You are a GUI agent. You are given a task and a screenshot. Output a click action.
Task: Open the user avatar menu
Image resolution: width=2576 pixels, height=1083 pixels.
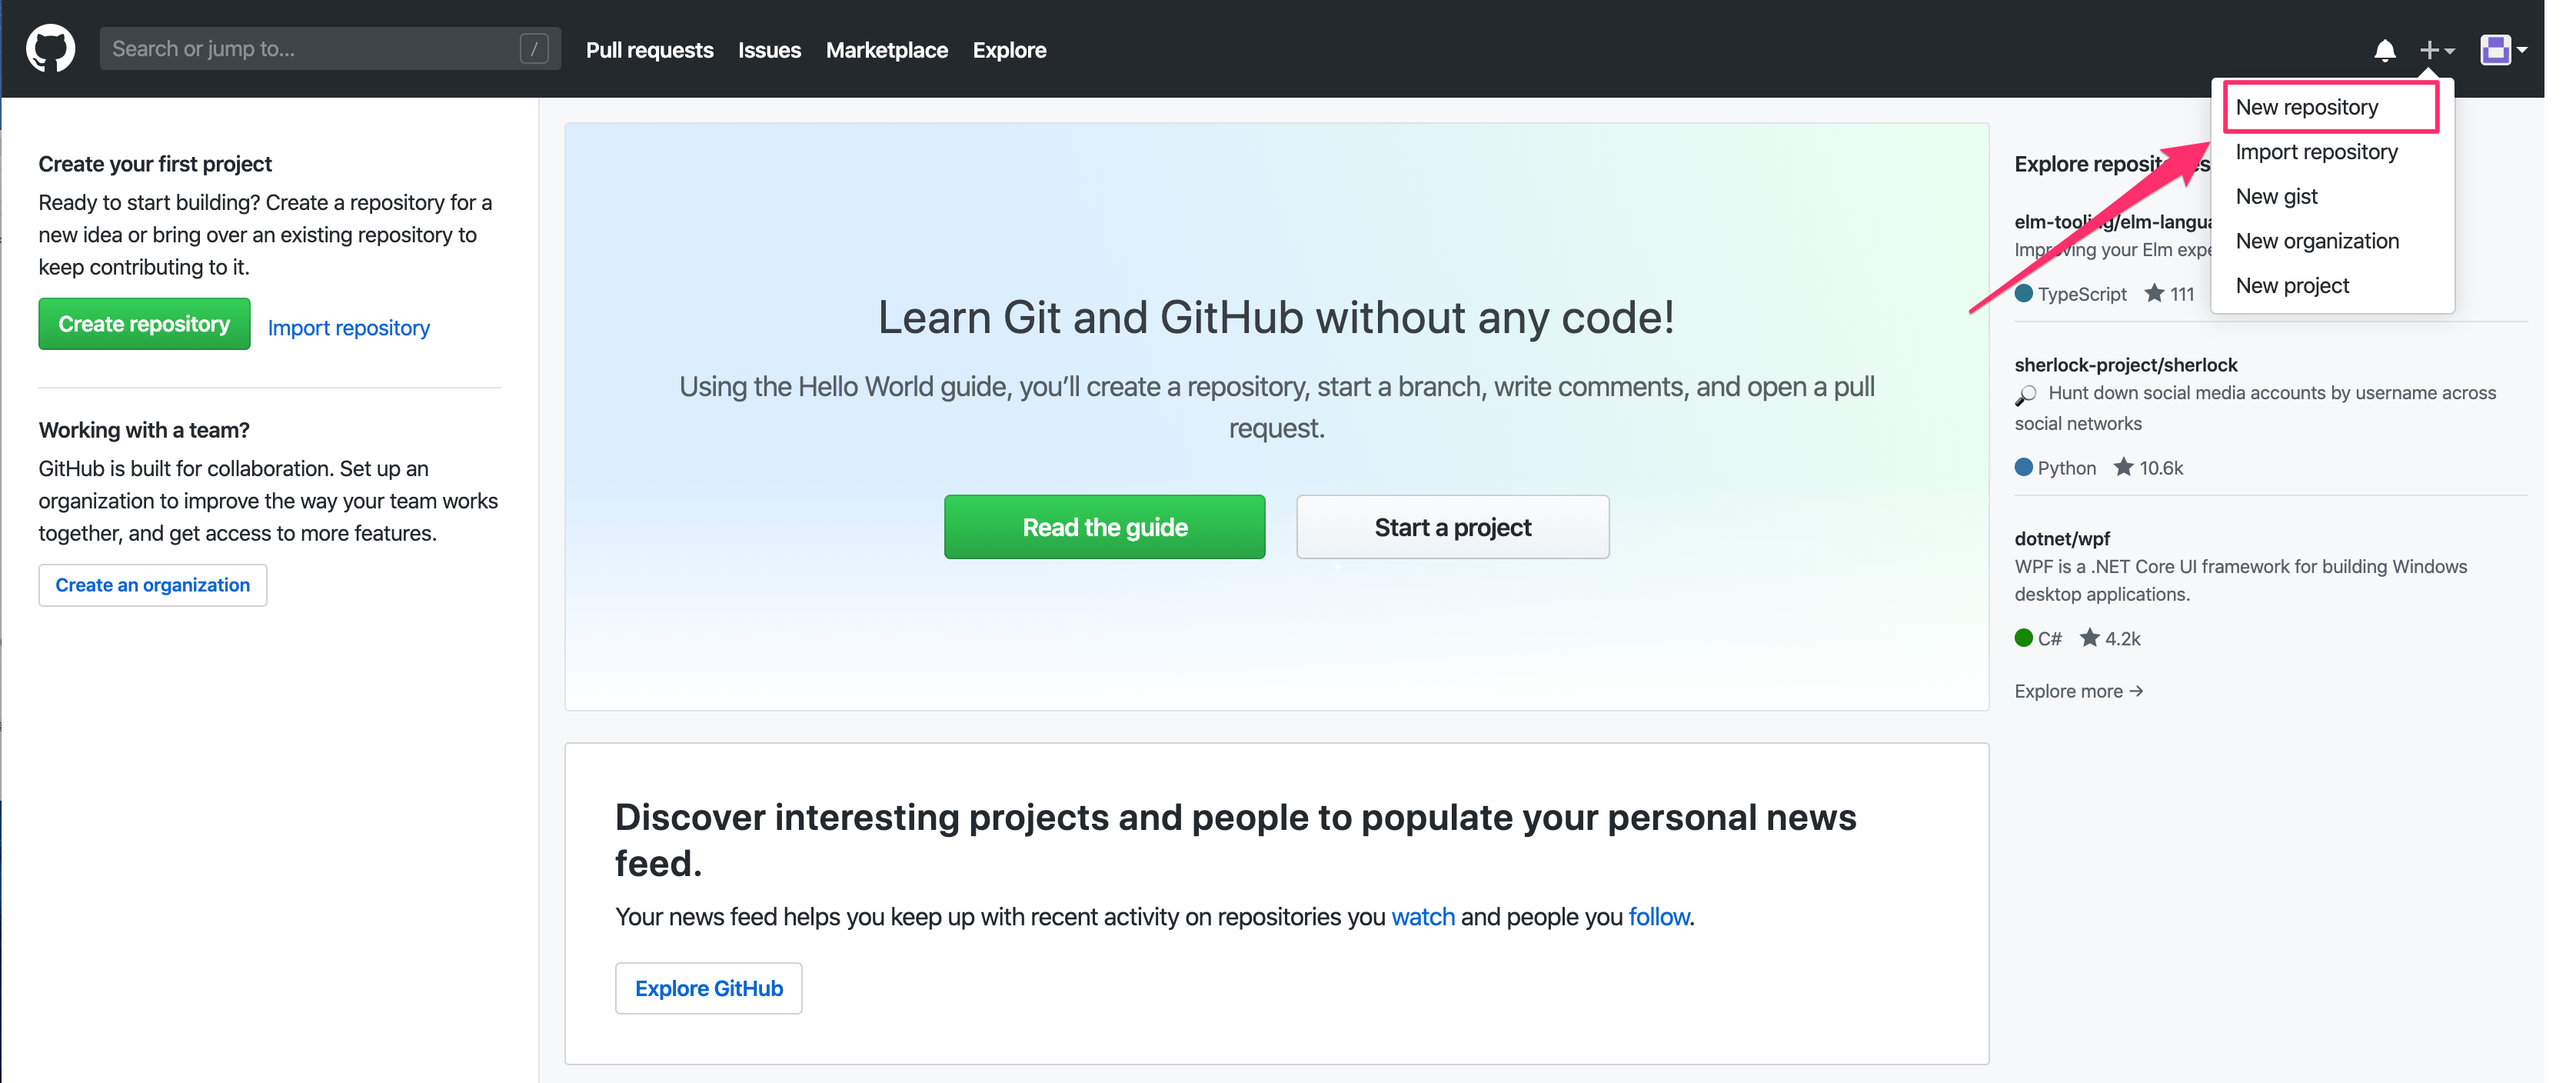2503,49
